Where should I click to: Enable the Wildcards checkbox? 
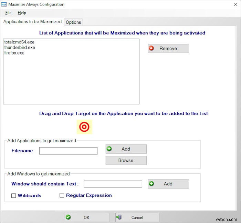13,196
